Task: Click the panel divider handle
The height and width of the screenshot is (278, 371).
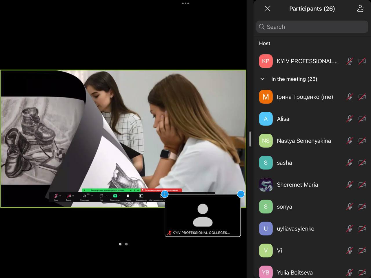Action: (x=250, y=139)
